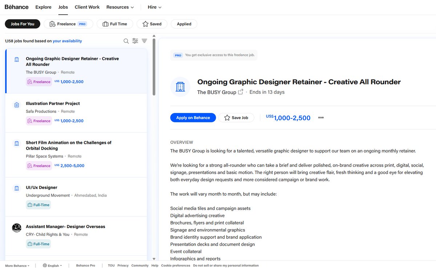Click company icon for Illustration Partner Project
This screenshot has height=268, width=436.
[x=17, y=105]
